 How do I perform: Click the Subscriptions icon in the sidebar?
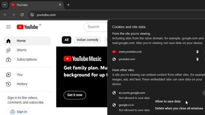pyautogui.click(x=8, y=60)
